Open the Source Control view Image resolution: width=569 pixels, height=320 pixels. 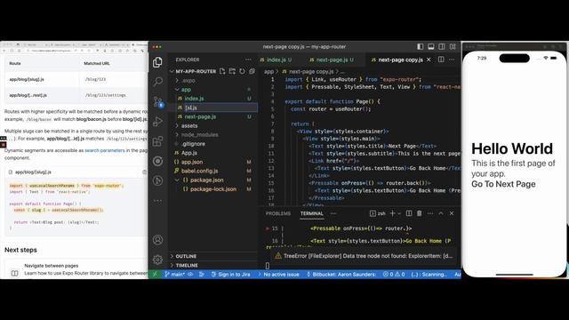point(158,101)
